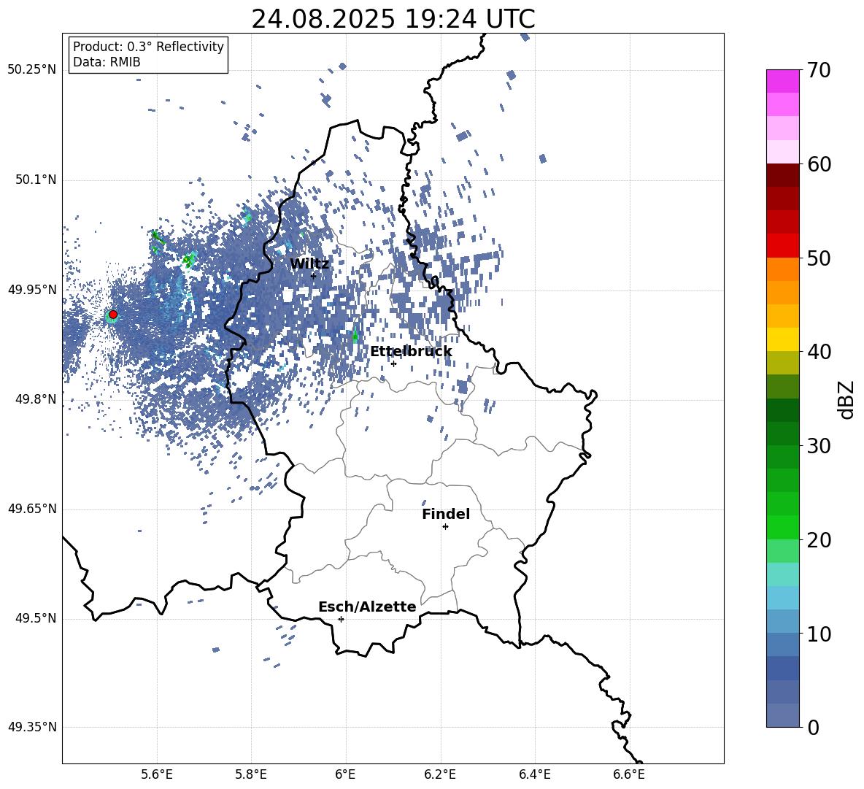
Task: Click the bright green colorbar segment at 20
Action: coord(783,527)
